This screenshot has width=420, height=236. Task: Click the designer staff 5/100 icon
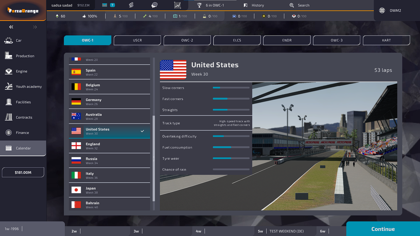[x=115, y=16]
